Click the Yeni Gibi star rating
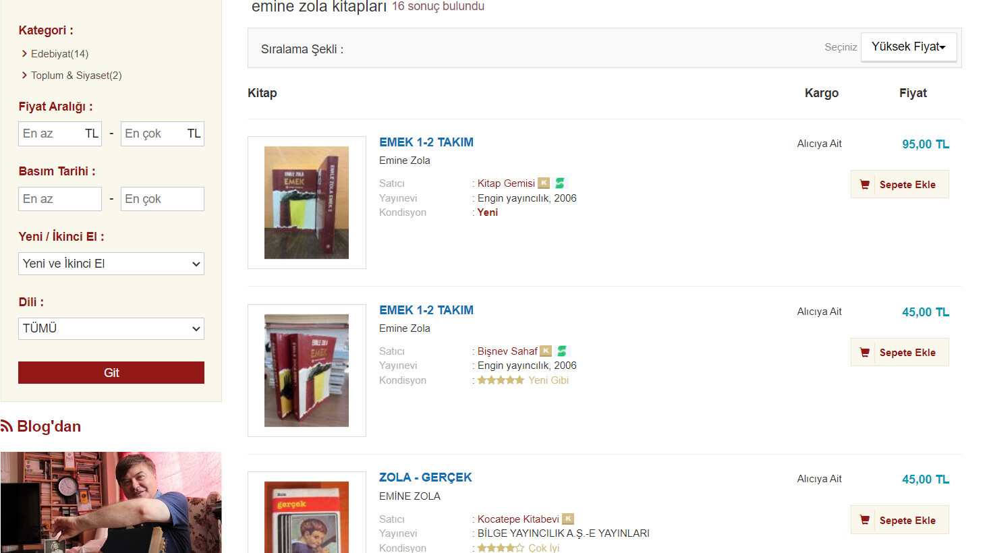This screenshot has height=553, width=991. tap(501, 380)
